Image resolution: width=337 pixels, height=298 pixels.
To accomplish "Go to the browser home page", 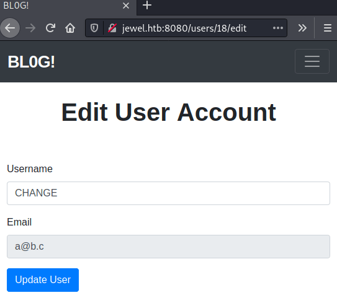I will point(70,28).
